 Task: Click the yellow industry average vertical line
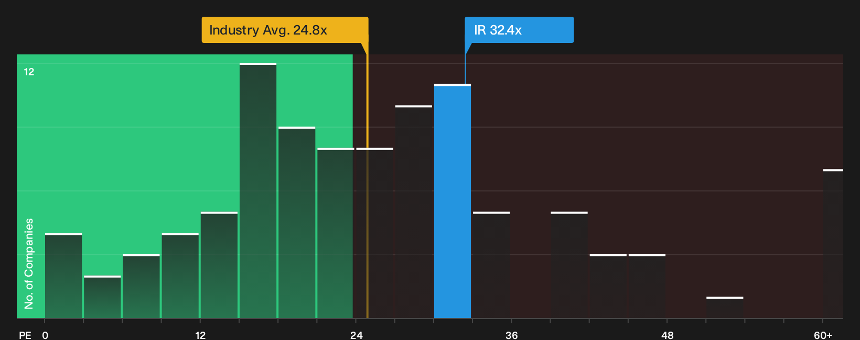[367, 180]
